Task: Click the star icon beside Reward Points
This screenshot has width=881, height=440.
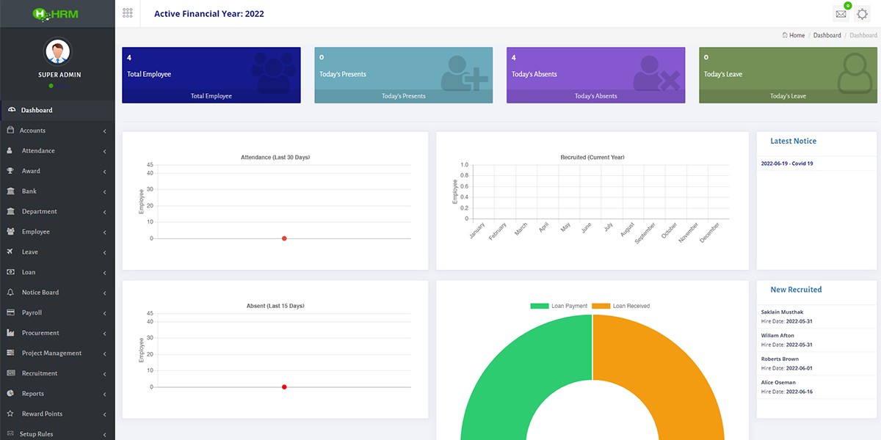Action: (x=10, y=414)
